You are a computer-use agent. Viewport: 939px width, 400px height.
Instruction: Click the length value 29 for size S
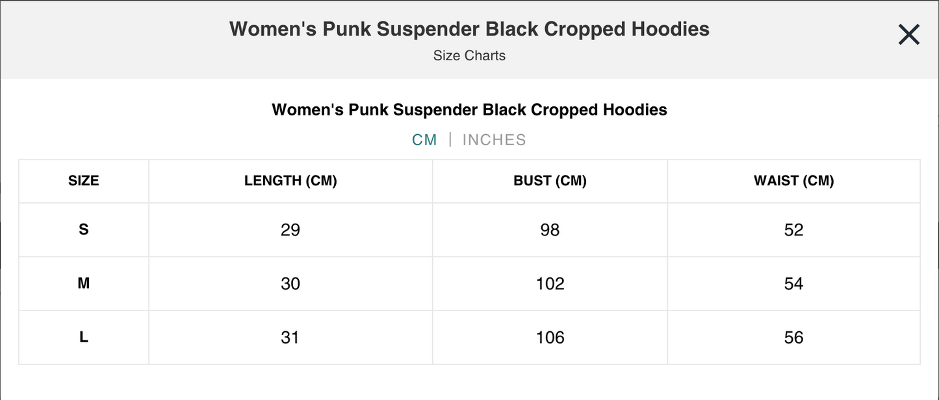click(x=290, y=229)
